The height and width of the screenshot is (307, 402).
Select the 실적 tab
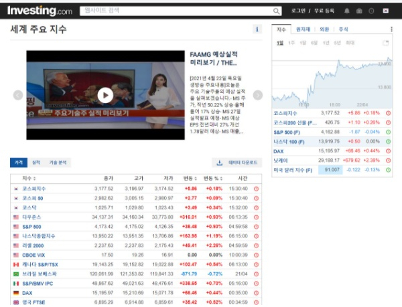tap(36, 163)
